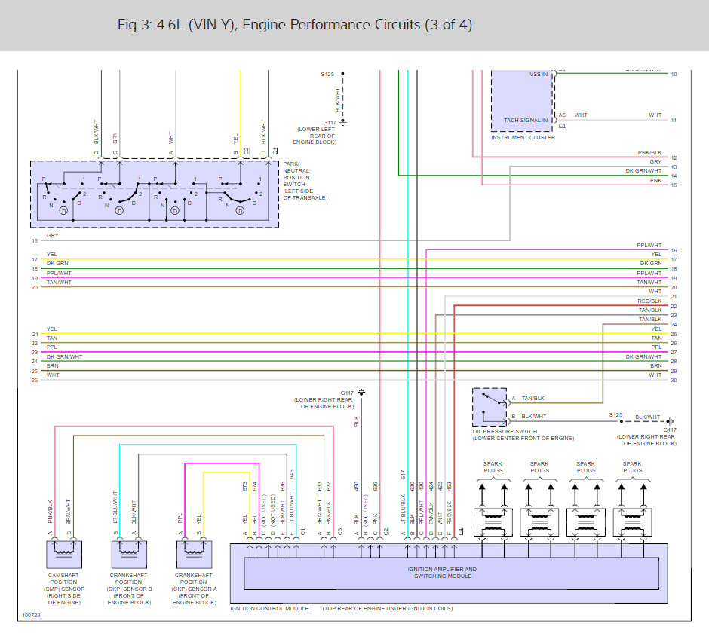
Task: Click the Crankshaft Position sensor B symbol
Action: tap(129, 555)
